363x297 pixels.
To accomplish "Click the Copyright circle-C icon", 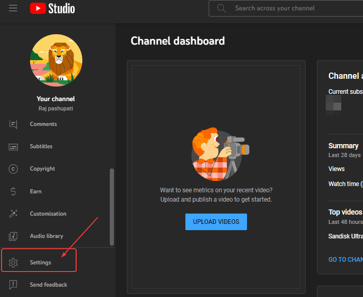I will [13, 169].
